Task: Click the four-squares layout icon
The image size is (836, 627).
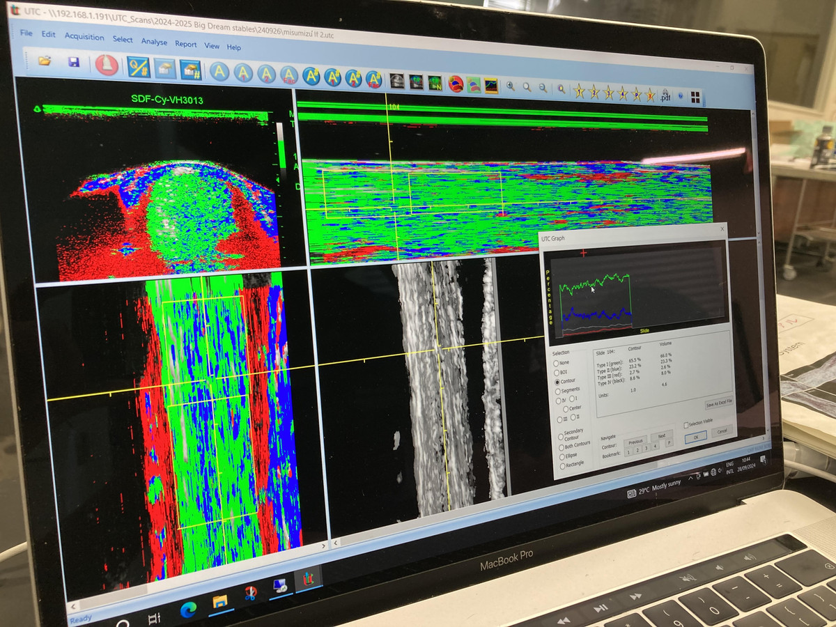Action: 695,97
